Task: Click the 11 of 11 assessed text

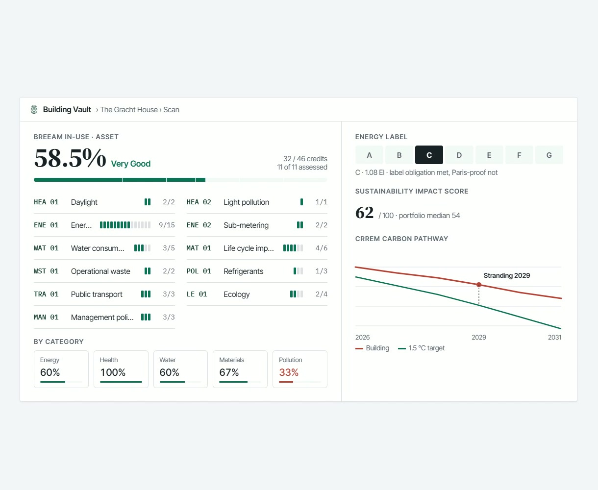Action: pyautogui.click(x=302, y=167)
